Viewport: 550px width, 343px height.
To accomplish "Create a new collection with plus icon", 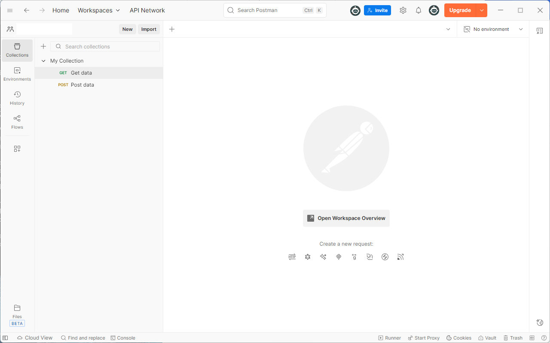I will pyautogui.click(x=43, y=46).
